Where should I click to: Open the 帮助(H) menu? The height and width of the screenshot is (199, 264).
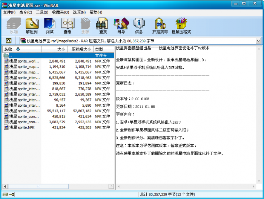pyautogui.click(x=96, y=12)
